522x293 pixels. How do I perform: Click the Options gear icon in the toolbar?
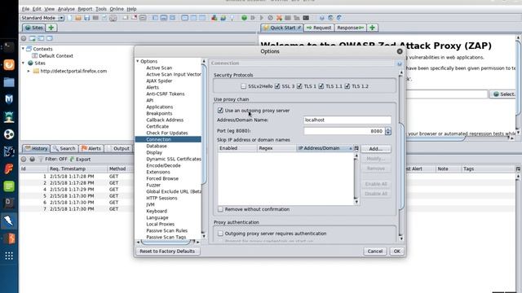pos(113,18)
